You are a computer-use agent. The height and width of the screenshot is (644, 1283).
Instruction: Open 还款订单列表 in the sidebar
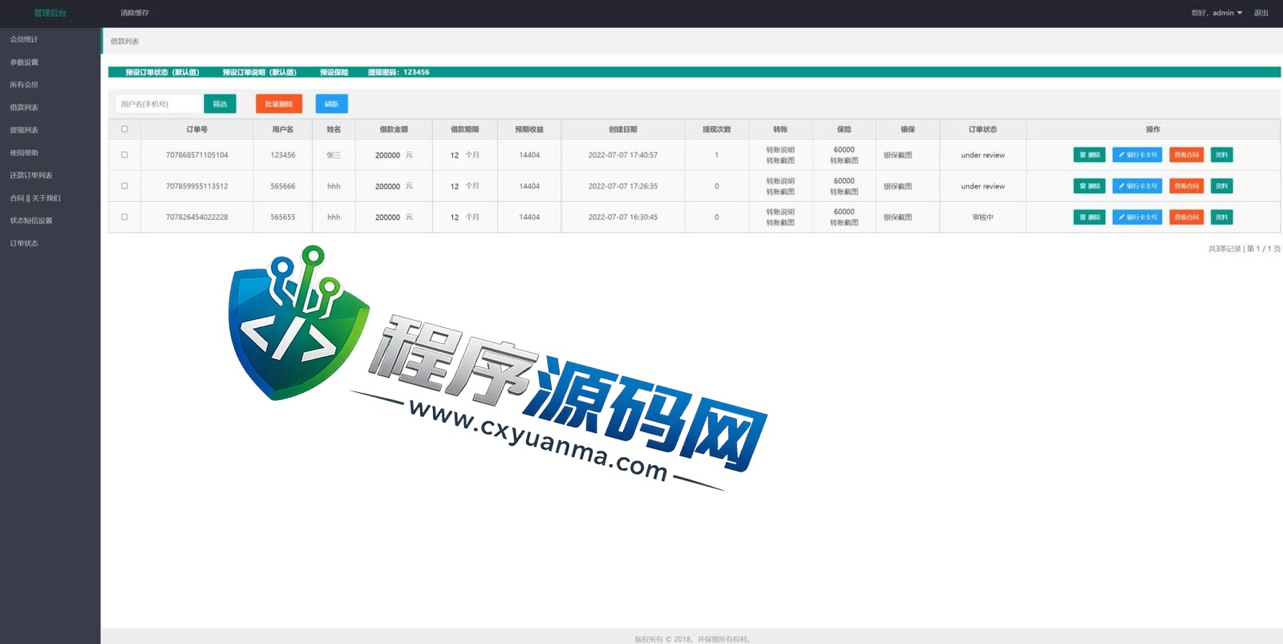coord(30,176)
